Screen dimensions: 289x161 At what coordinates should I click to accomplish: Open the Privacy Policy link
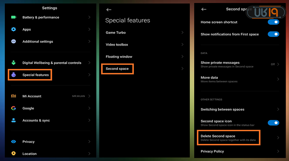pos(212,151)
